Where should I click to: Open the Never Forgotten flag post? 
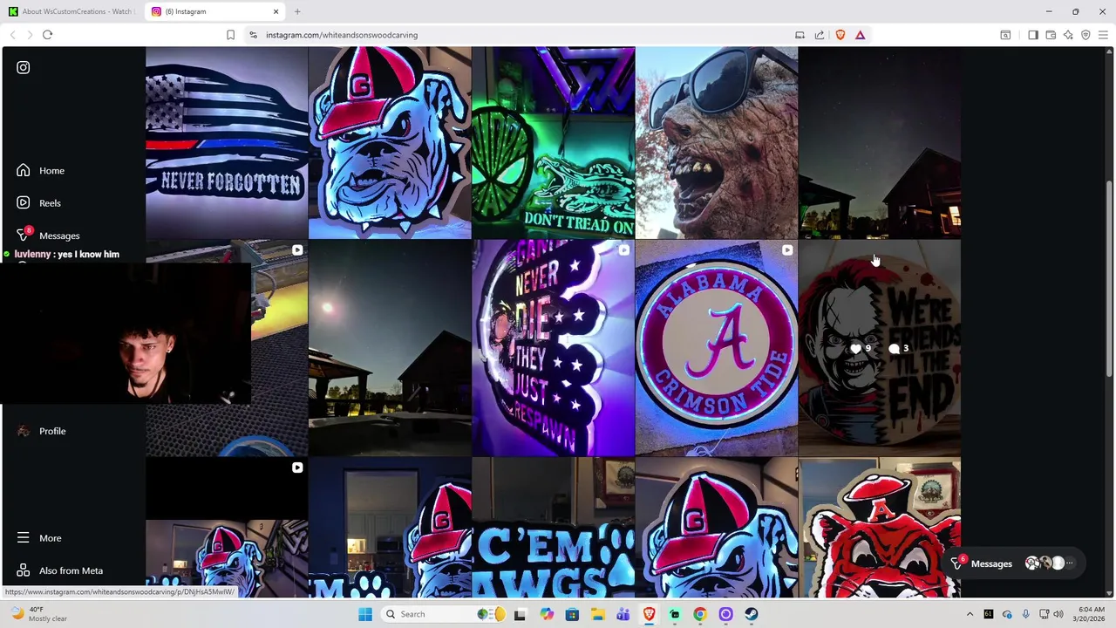click(x=227, y=143)
